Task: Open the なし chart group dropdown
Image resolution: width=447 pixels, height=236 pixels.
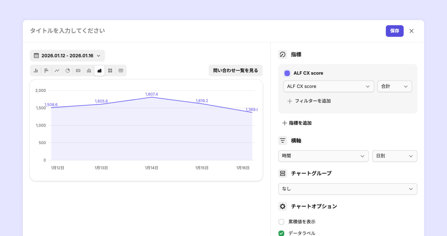Action: [348, 189]
